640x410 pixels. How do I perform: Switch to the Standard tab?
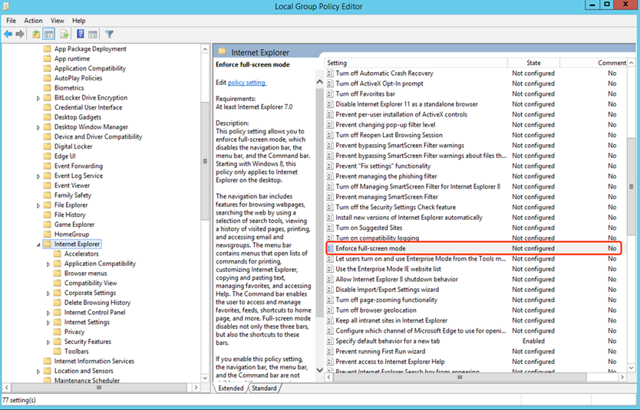(x=264, y=388)
